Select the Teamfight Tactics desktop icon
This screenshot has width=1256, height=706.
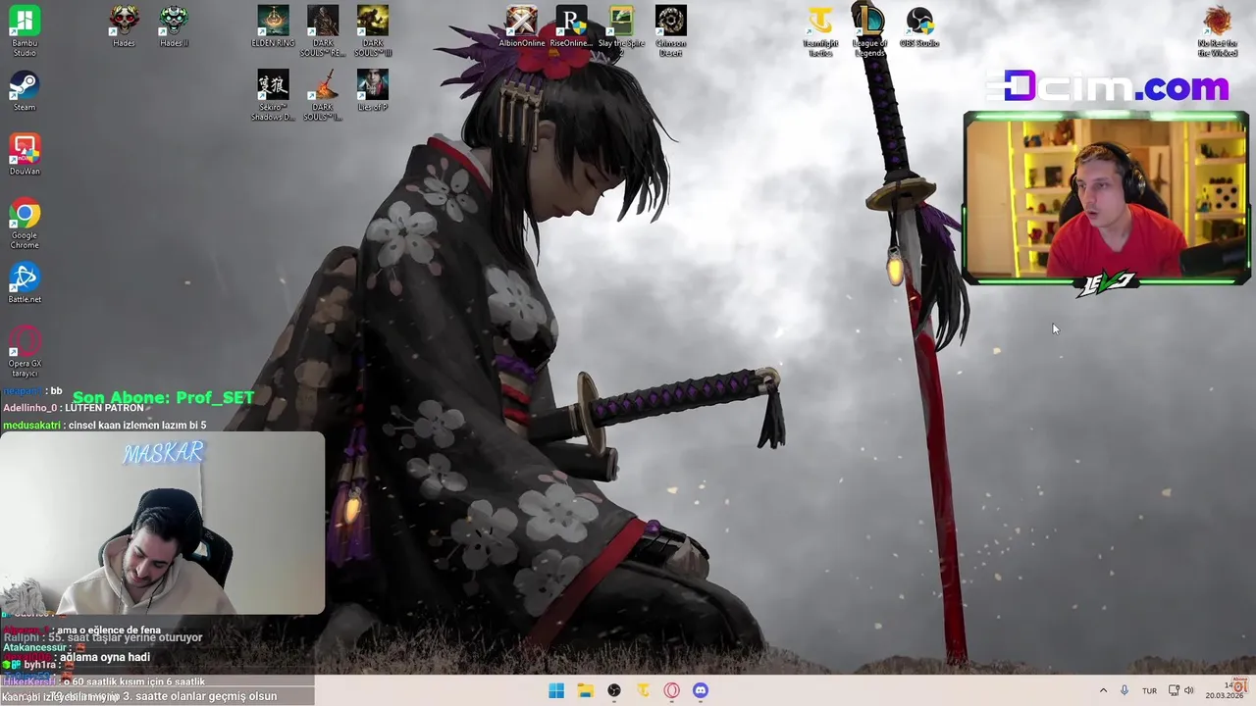(820, 30)
